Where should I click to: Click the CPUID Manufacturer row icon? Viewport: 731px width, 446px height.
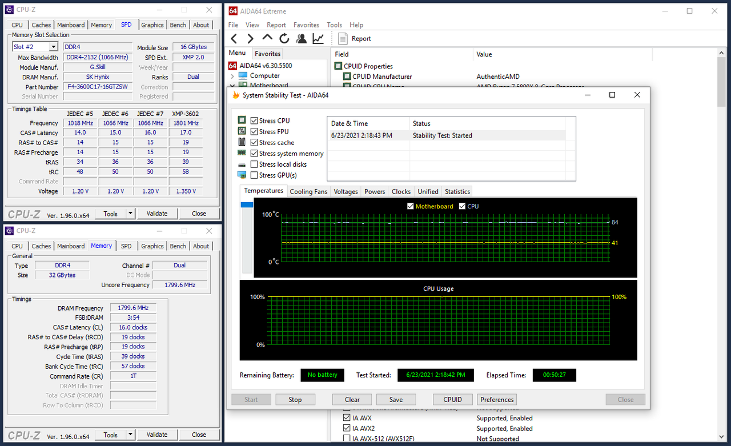[x=347, y=77]
